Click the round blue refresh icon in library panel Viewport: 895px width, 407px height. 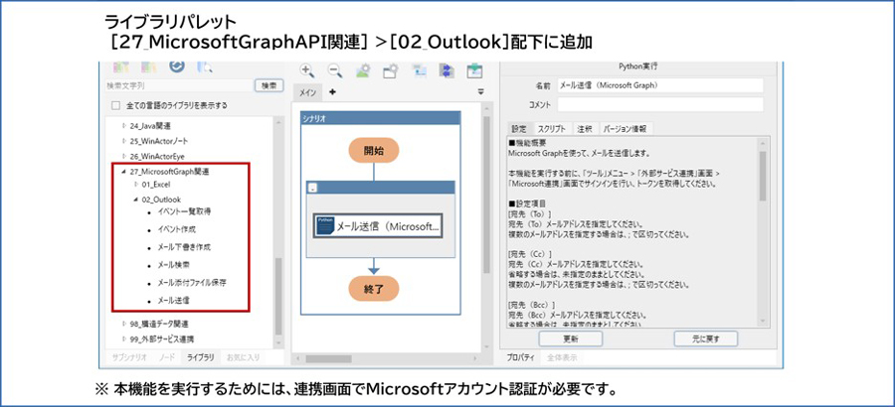[178, 67]
